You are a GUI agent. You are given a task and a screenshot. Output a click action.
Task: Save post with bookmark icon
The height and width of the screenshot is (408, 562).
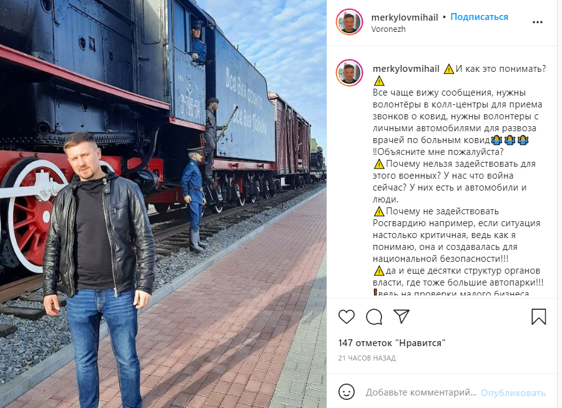click(x=538, y=317)
